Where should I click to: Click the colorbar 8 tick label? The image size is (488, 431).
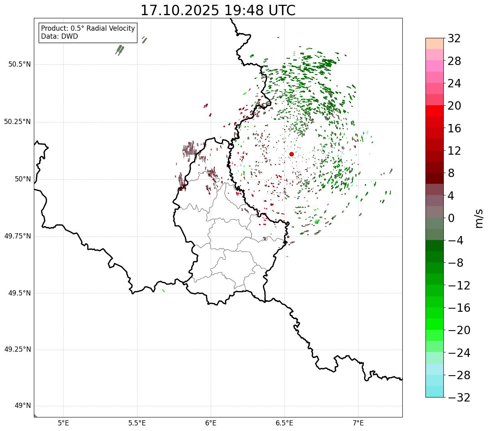(451, 173)
